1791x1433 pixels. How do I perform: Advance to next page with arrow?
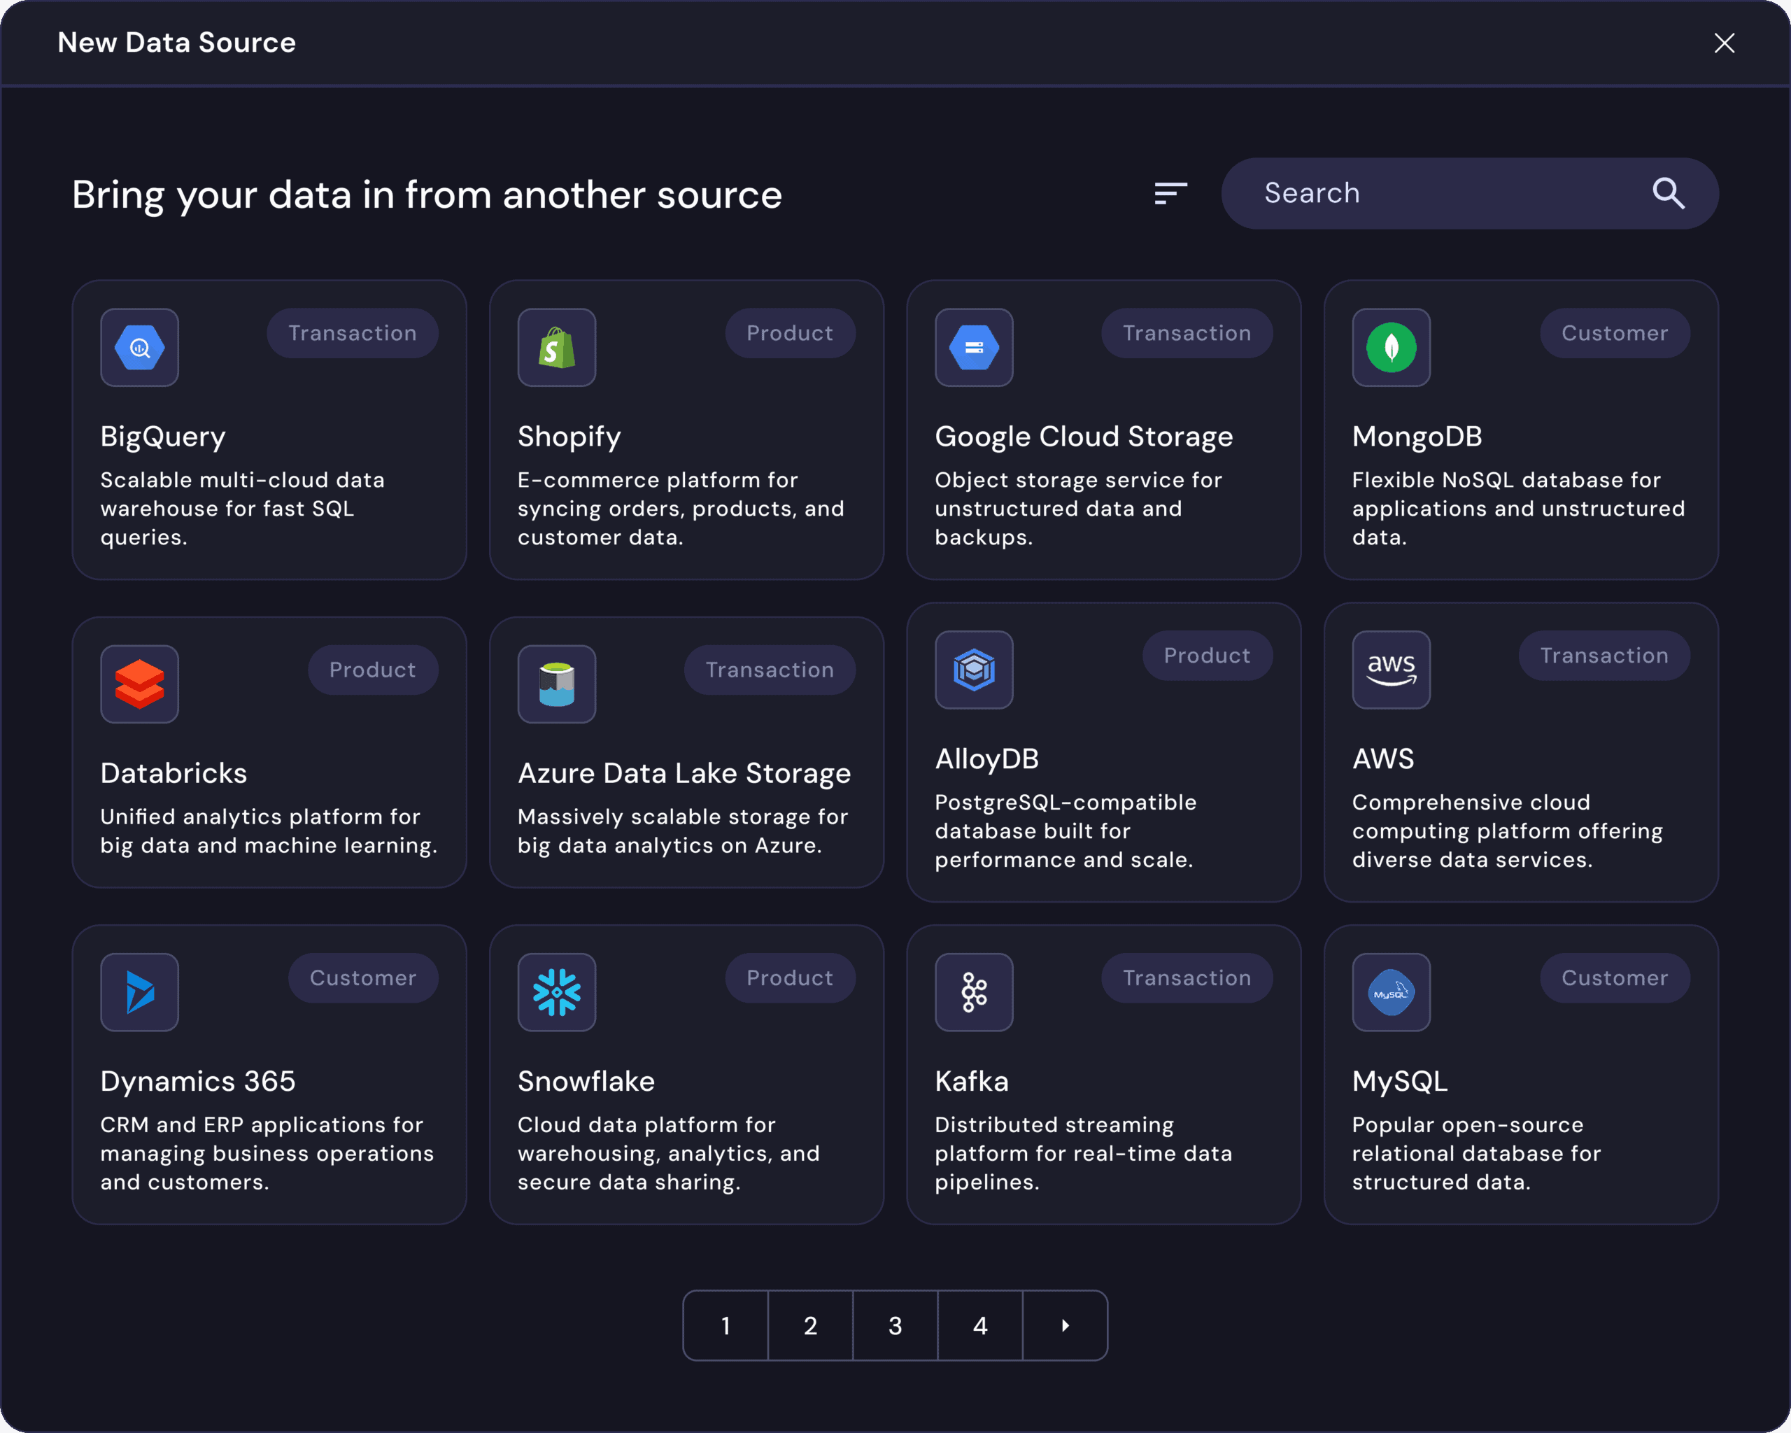pyautogui.click(x=1065, y=1326)
